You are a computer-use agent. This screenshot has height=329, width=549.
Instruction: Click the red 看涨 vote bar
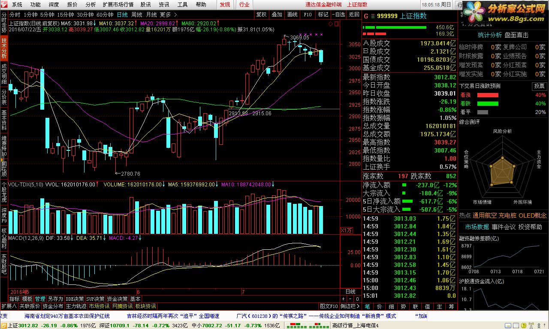(x=488, y=95)
